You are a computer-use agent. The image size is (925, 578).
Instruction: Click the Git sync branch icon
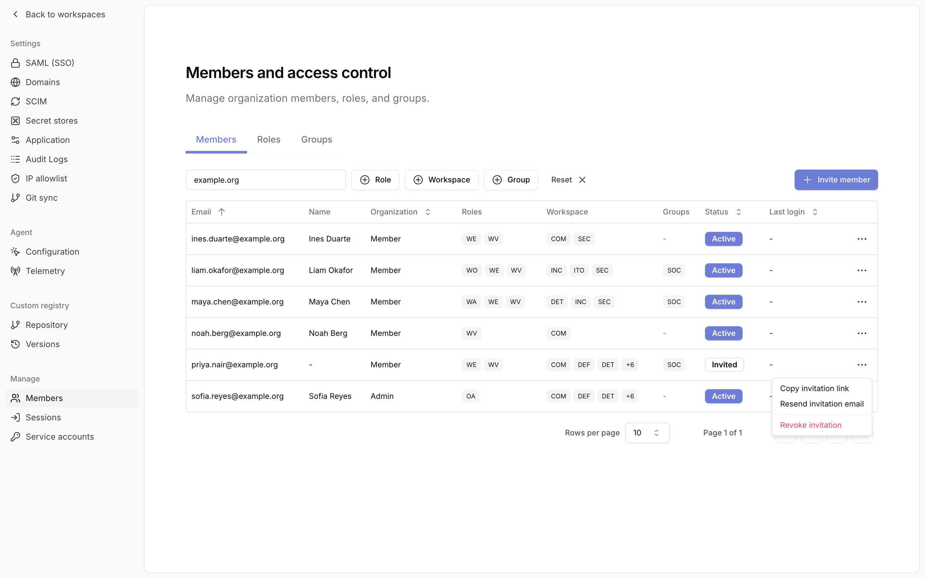coord(15,197)
